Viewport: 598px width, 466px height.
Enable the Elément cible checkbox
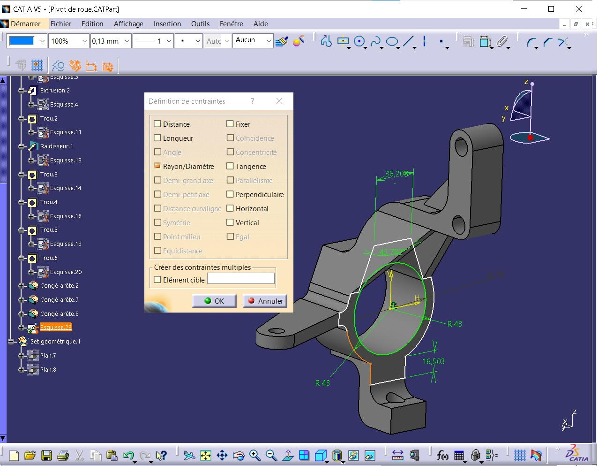point(157,280)
